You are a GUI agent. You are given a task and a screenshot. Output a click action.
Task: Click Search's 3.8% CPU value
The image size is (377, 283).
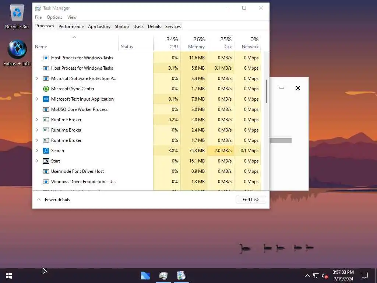(x=173, y=151)
